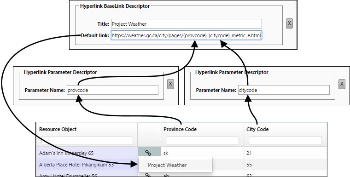The image size is (350, 177).
Task: Sort by City Code column header
Action: coord(257,129)
